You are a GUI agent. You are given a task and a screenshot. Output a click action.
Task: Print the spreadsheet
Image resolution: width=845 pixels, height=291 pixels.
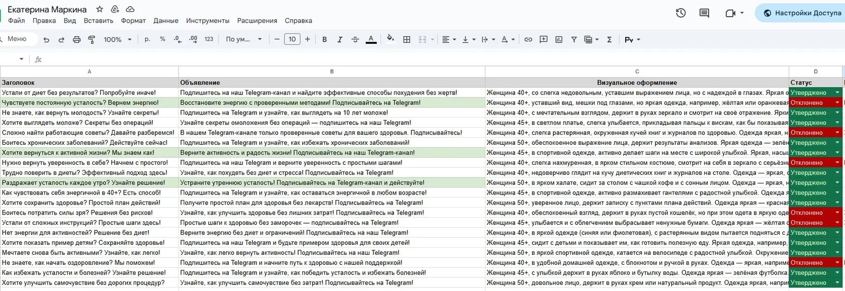(x=76, y=39)
